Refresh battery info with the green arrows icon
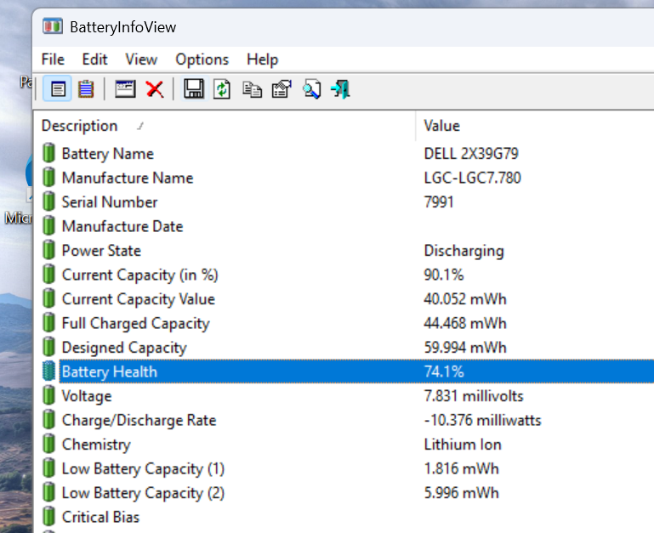654x533 pixels. coord(222,88)
